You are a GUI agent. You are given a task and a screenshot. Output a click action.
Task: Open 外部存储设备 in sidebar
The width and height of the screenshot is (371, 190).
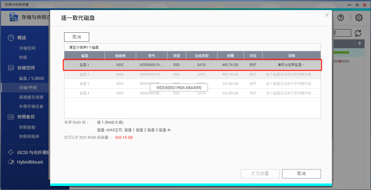point(31,106)
